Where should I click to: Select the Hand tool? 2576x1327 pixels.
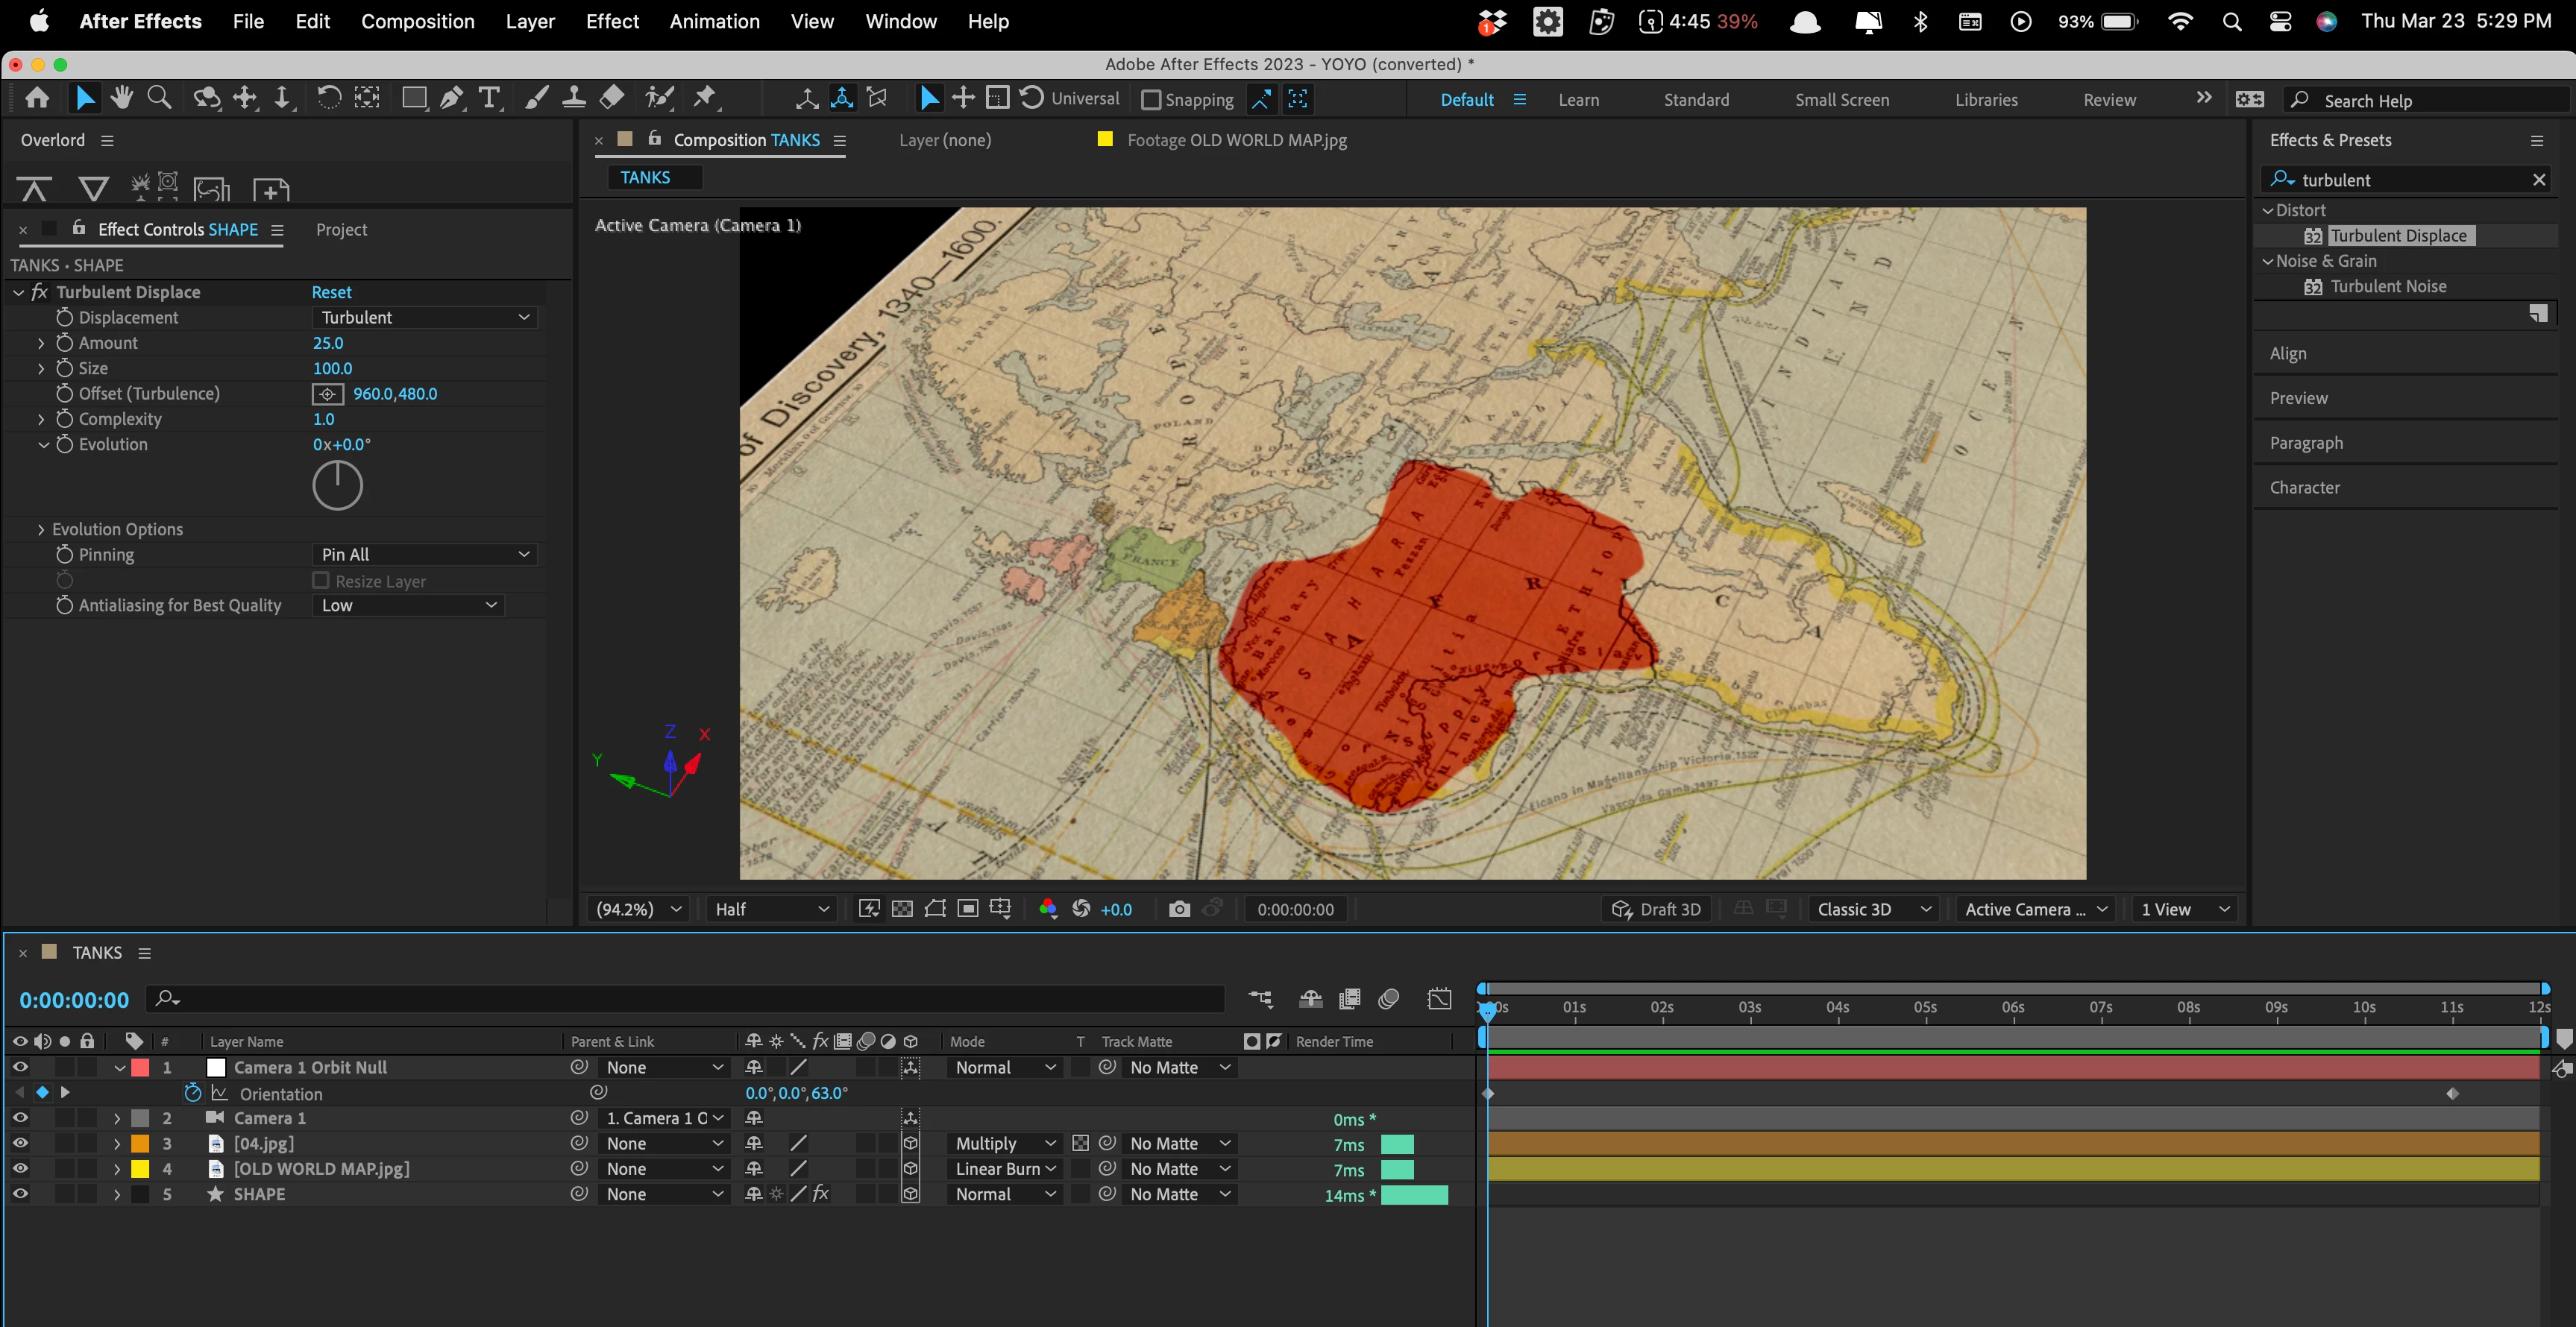(122, 98)
